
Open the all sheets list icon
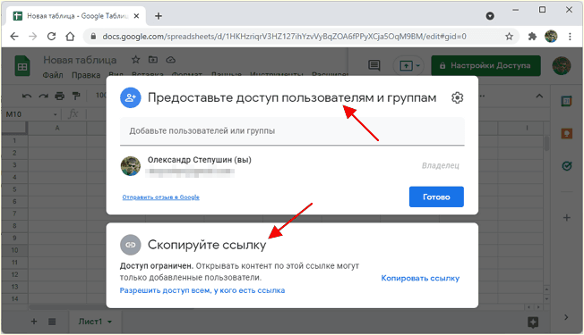(52, 322)
